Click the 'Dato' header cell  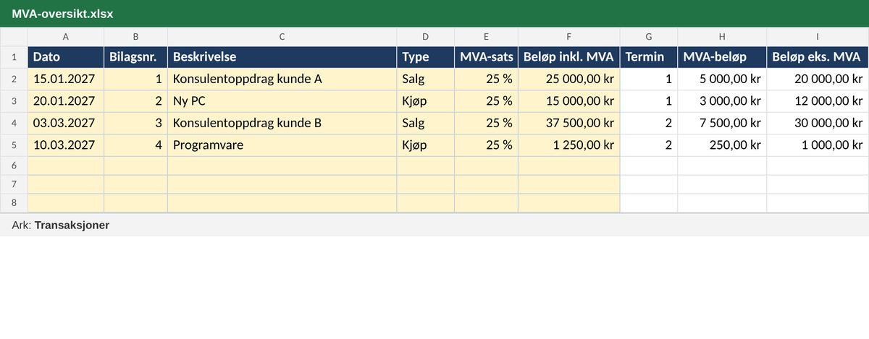tap(66, 57)
